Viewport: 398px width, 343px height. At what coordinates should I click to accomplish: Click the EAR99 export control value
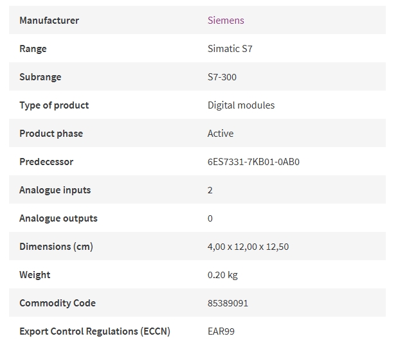tap(221, 331)
